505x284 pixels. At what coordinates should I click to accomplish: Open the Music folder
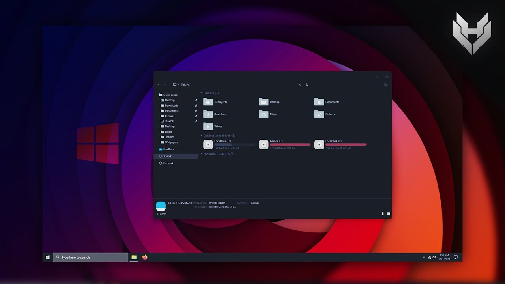pyautogui.click(x=268, y=114)
